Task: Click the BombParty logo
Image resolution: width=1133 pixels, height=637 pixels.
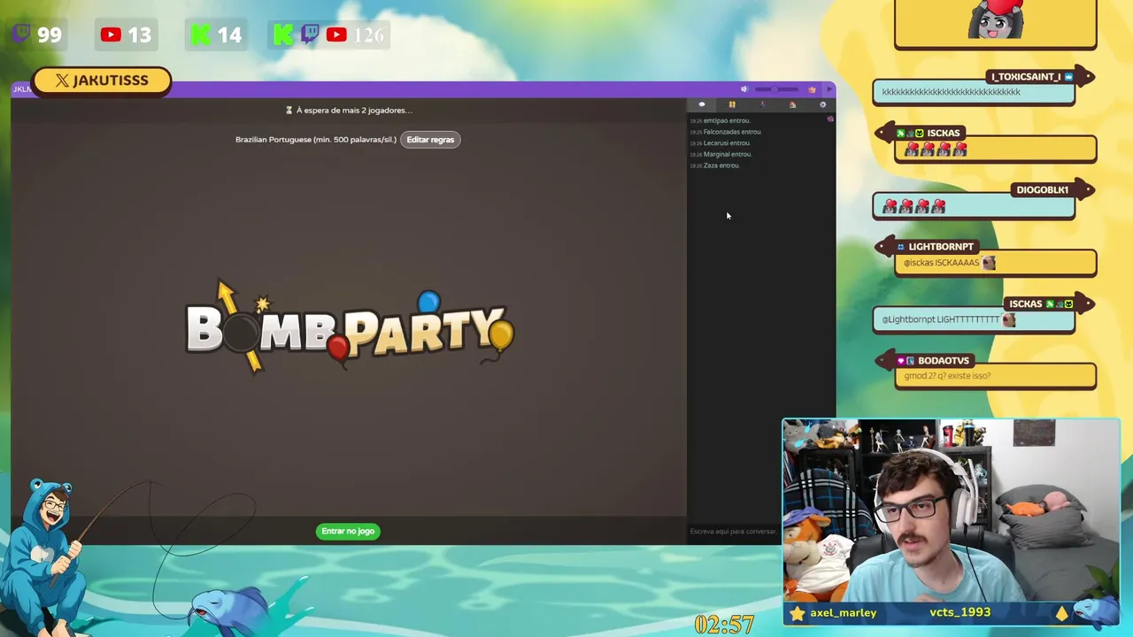Action: (349, 326)
